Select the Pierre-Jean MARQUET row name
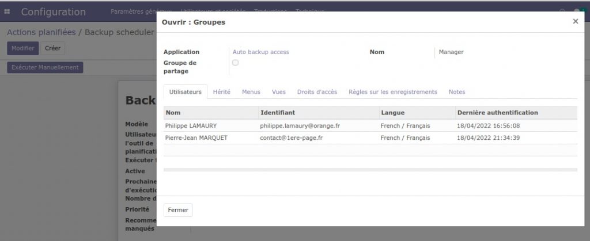The height and width of the screenshot is (241, 590). pyautogui.click(x=196, y=138)
